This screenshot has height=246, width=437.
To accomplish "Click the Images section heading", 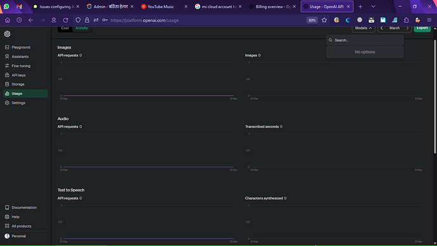I will coord(65,47).
